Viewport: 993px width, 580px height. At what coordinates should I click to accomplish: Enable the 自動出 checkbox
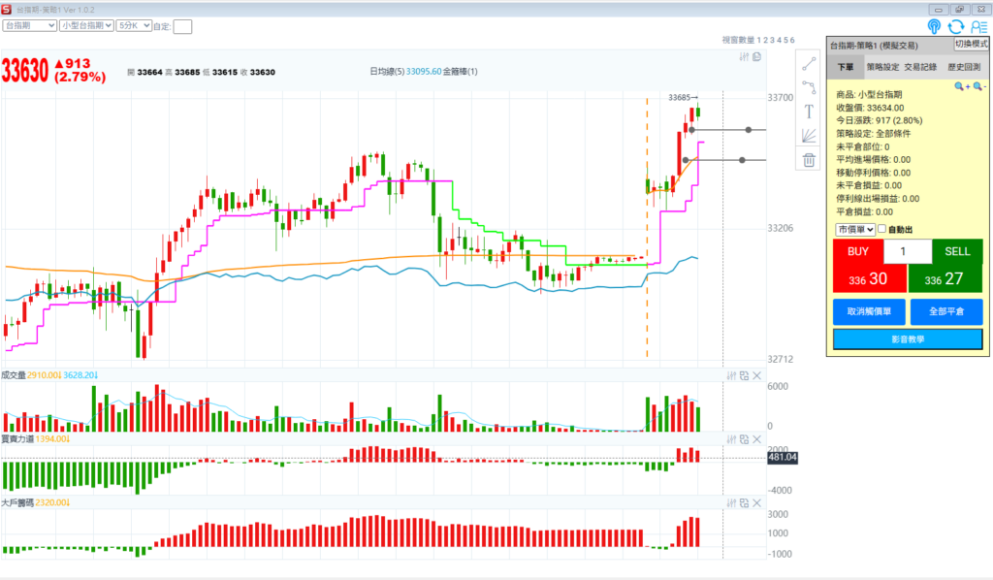click(881, 229)
